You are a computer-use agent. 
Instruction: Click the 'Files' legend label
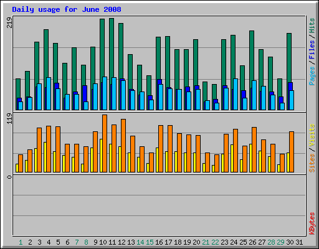pyautogui.click(x=312, y=50)
